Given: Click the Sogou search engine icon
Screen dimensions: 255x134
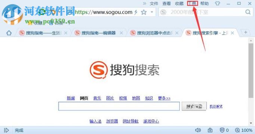Looking at the screenshot, I should click(163, 12).
